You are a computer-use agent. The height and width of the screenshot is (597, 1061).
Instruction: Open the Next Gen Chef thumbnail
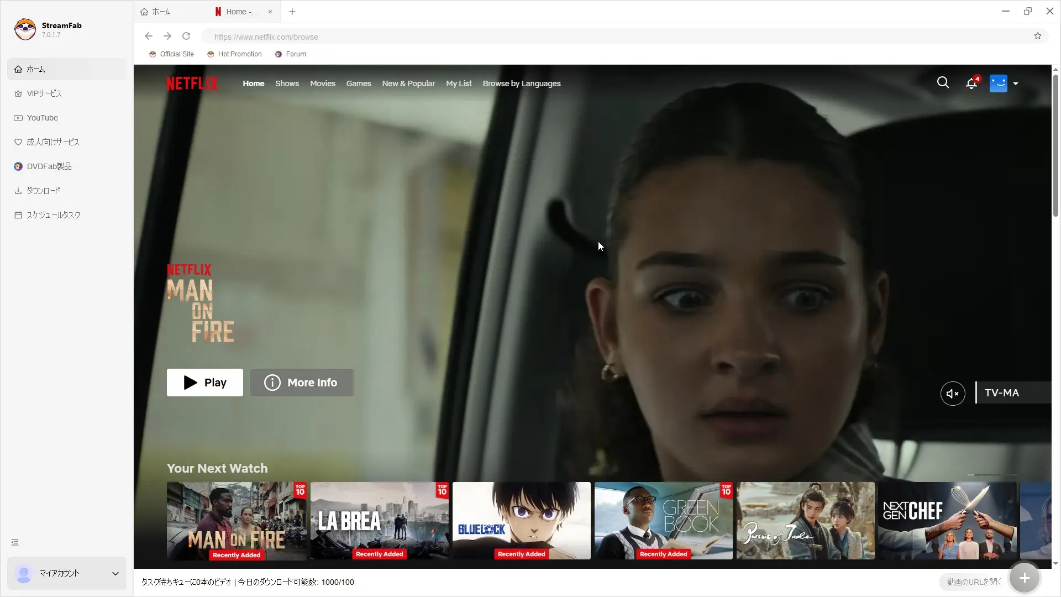click(948, 521)
